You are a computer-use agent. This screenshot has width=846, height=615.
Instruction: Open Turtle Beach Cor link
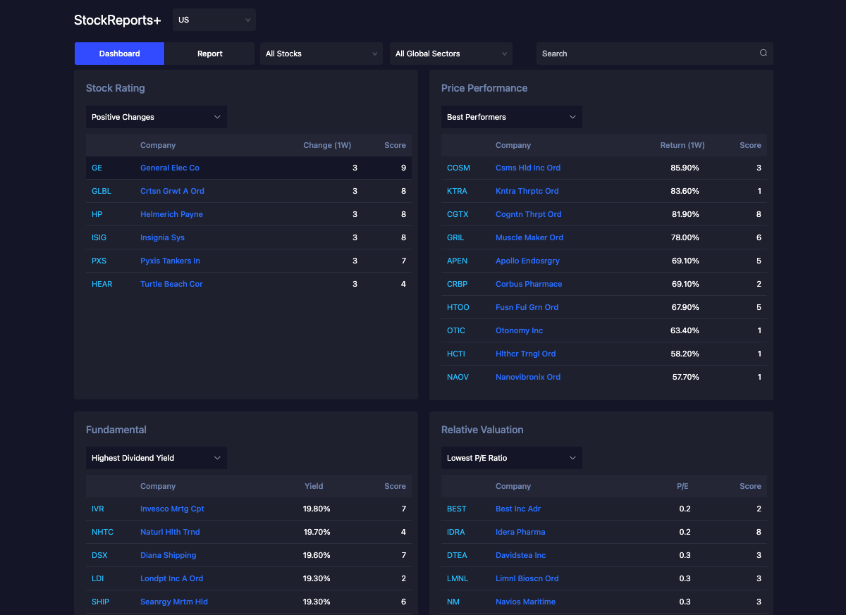coord(171,284)
